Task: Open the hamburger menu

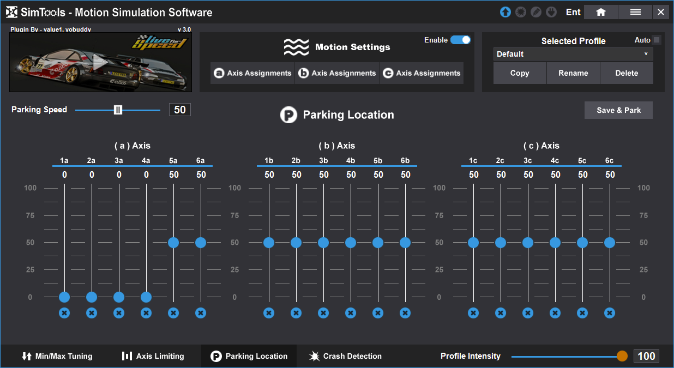Action: 635,12
